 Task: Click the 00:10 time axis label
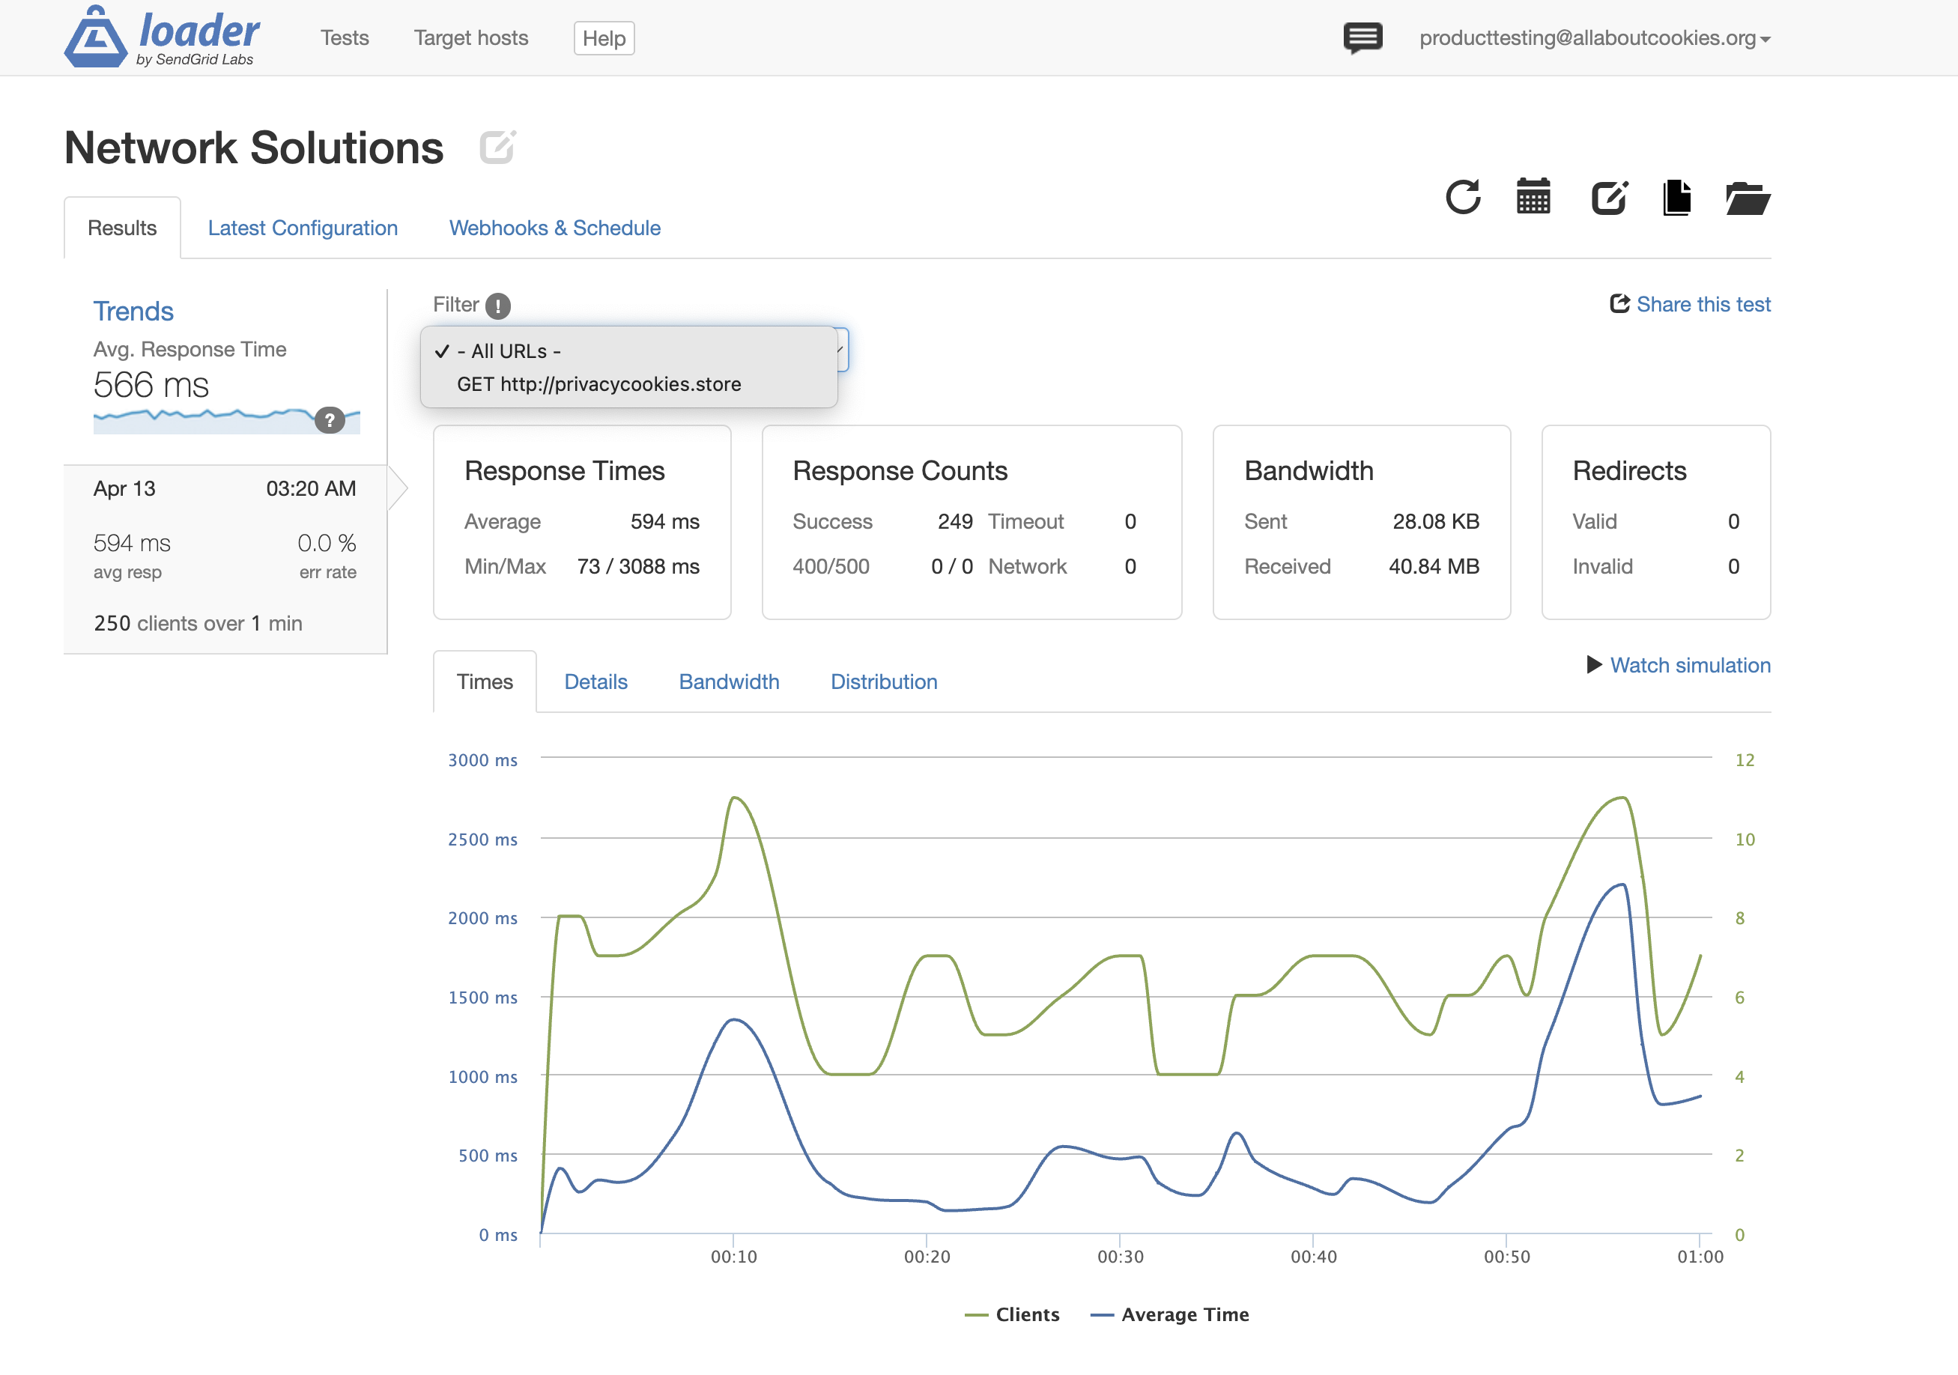tap(733, 1257)
